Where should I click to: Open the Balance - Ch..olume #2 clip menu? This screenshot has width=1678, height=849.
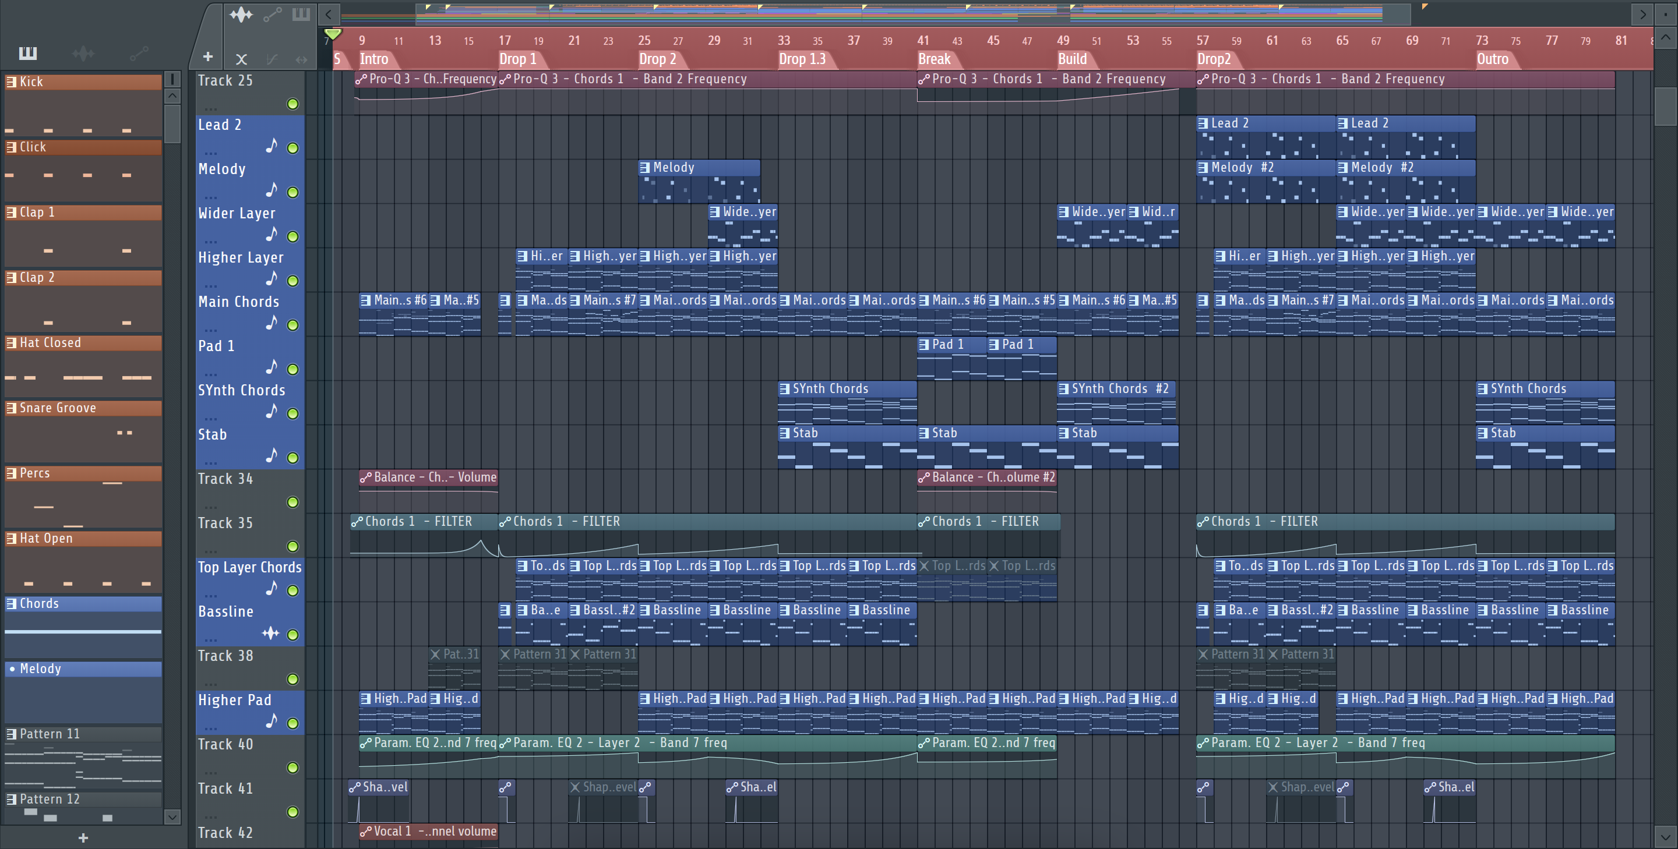pos(924,477)
